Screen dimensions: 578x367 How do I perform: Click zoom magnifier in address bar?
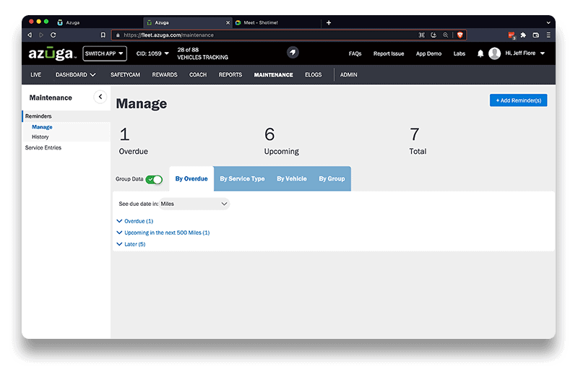click(445, 35)
